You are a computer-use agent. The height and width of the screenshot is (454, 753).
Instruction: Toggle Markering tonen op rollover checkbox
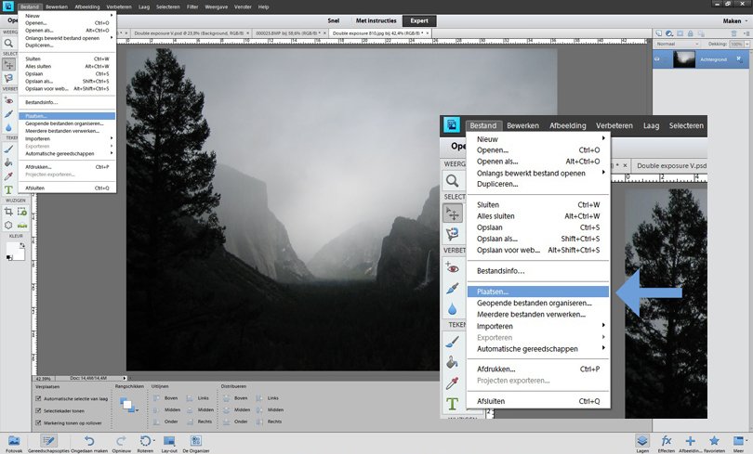(x=38, y=422)
